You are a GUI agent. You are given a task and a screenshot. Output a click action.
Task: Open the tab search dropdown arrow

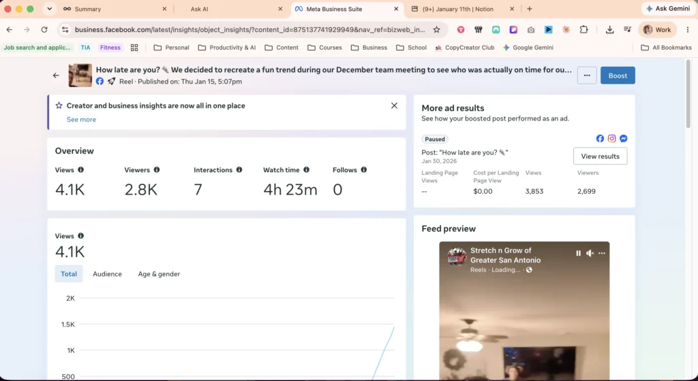tap(49, 9)
